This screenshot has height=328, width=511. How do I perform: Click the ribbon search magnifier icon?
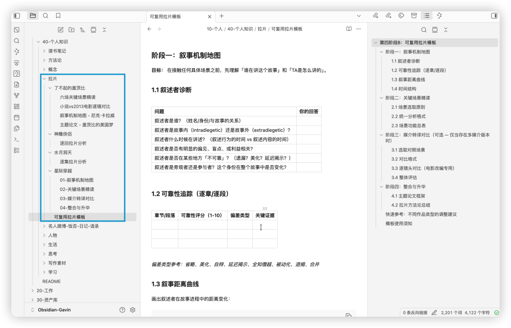coord(17,41)
